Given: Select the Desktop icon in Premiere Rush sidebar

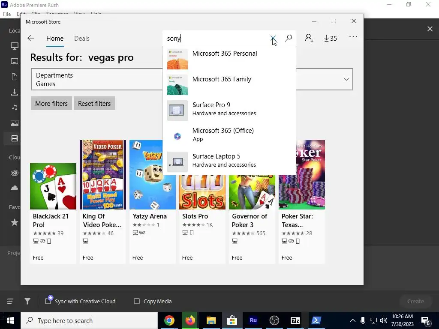Looking at the screenshot, I should tap(14, 46).
